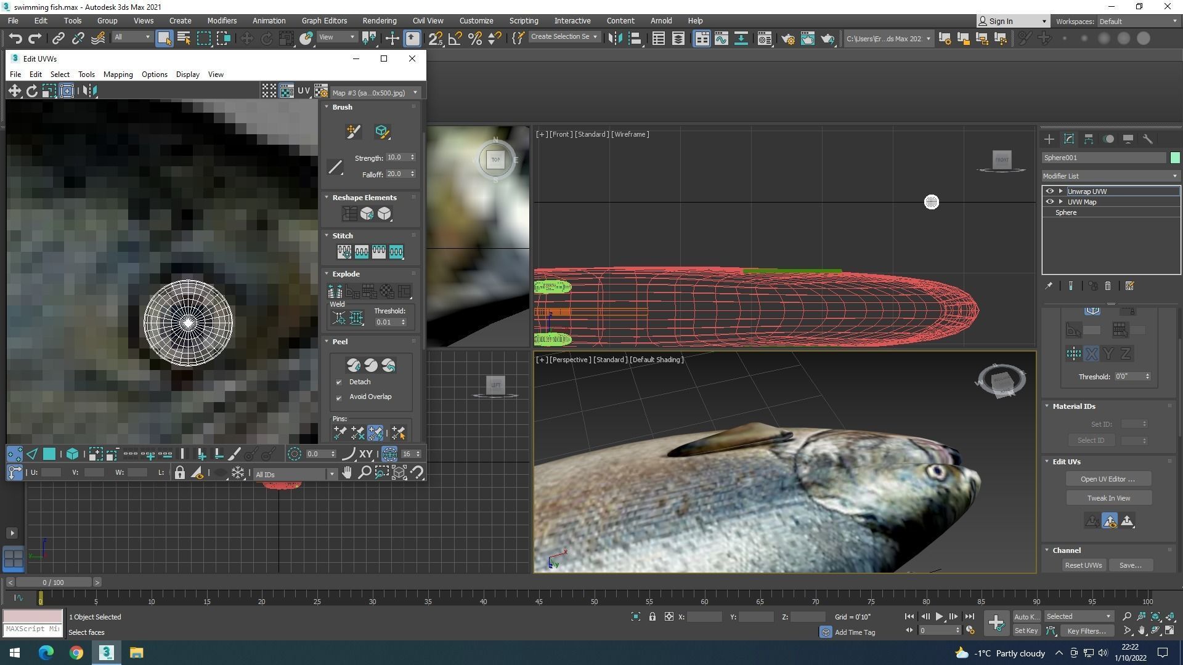Select Rotate tool in Edit UVWs toolbar
The image size is (1183, 665).
[31, 91]
